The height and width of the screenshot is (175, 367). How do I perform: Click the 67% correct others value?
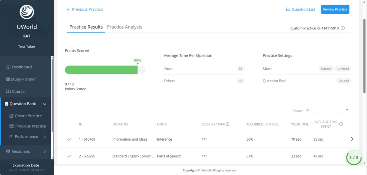[x=250, y=156]
